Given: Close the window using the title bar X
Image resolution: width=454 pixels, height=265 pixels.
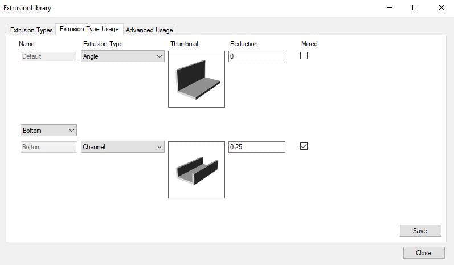Looking at the screenshot, I should pyautogui.click(x=441, y=8).
